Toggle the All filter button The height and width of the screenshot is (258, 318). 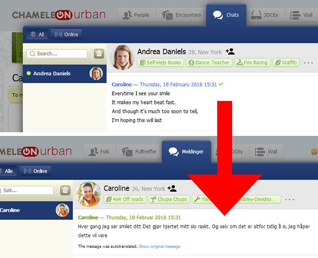click(x=37, y=35)
